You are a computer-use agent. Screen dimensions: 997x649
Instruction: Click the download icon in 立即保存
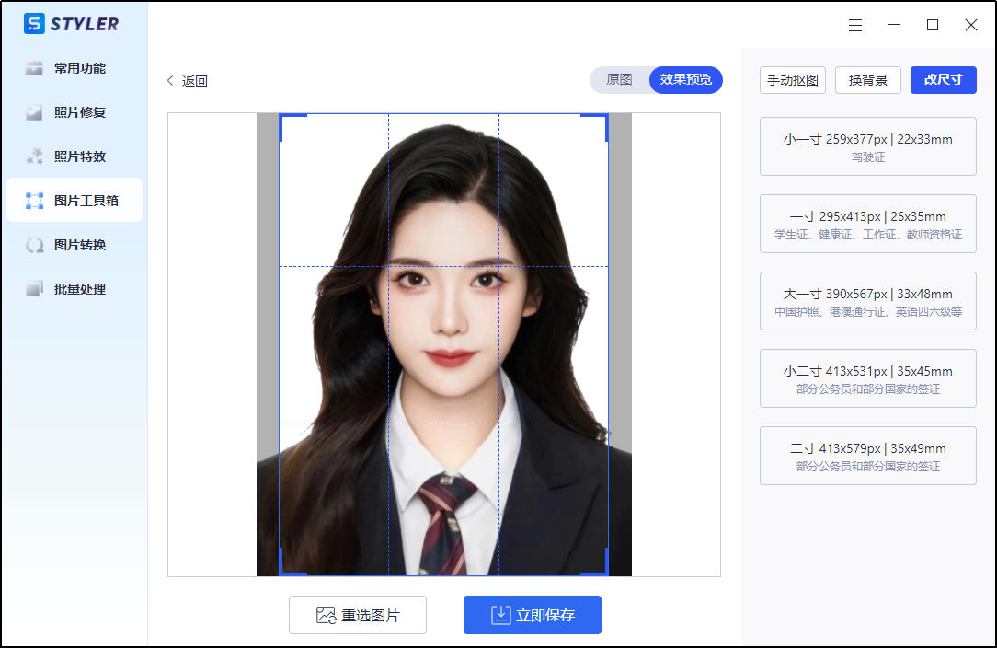click(x=501, y=615)
